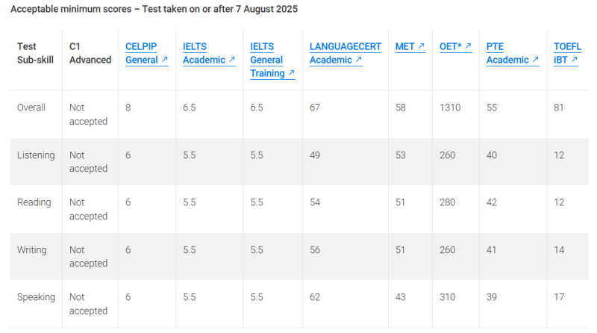Click external-link arrow after General Training
This screenshot has height=333, width=597.
pos(291,72)
